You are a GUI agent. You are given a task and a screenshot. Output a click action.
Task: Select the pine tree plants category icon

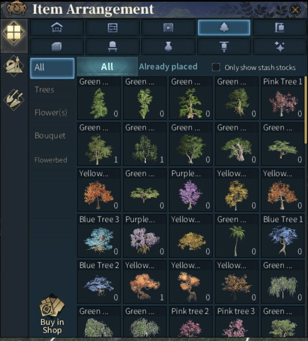click(224, 28)
